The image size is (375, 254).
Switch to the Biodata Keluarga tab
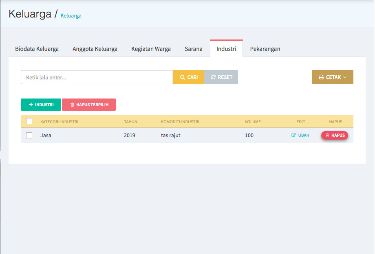click(x=37, y=49)
